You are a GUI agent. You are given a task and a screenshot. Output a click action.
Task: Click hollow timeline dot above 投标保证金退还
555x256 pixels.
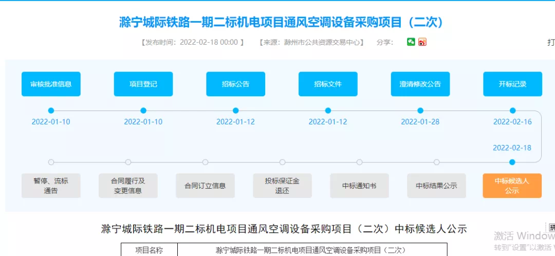coord(283,162)
